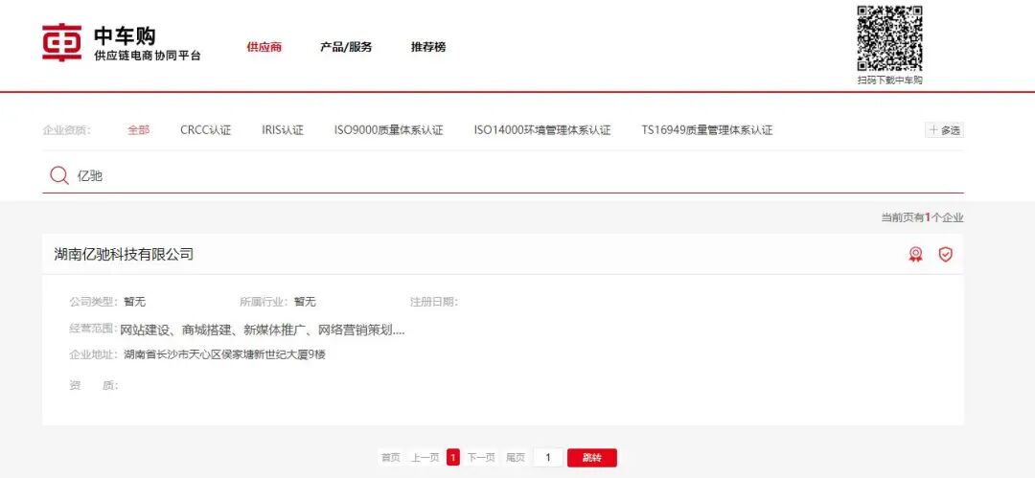Go to 尾页 last page
The image size is (1035, 478).
[x=516, y=458]
